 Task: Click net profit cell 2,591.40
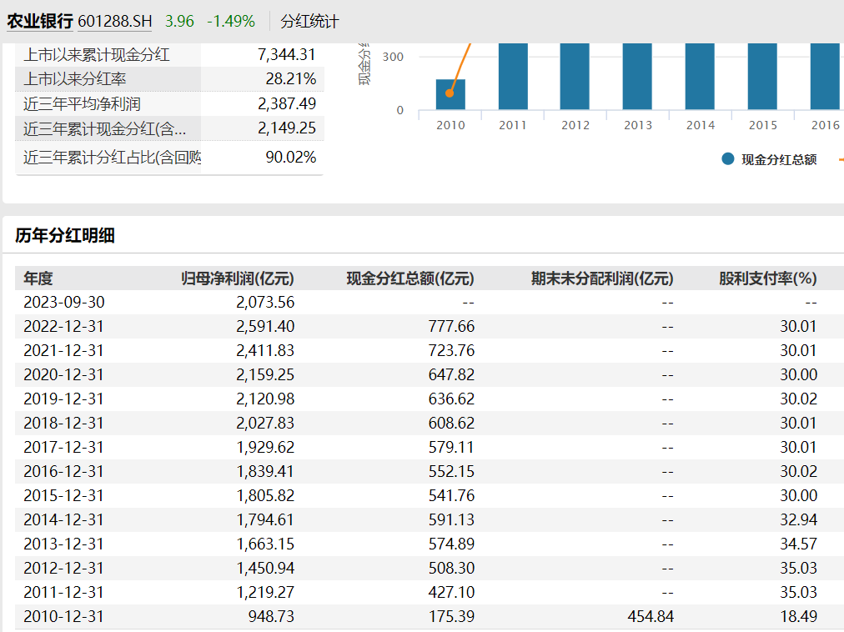point(265,326)
